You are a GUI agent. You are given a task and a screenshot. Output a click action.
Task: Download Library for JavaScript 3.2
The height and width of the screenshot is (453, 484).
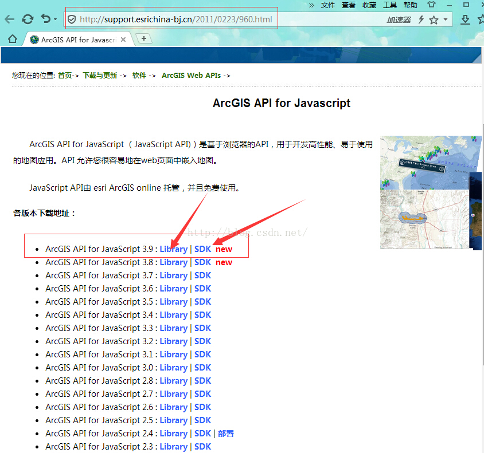pos(174,341)
